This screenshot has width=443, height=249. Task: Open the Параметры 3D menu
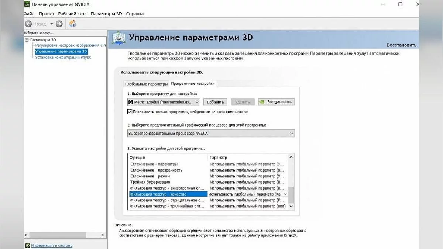click(x=106, y=14)
